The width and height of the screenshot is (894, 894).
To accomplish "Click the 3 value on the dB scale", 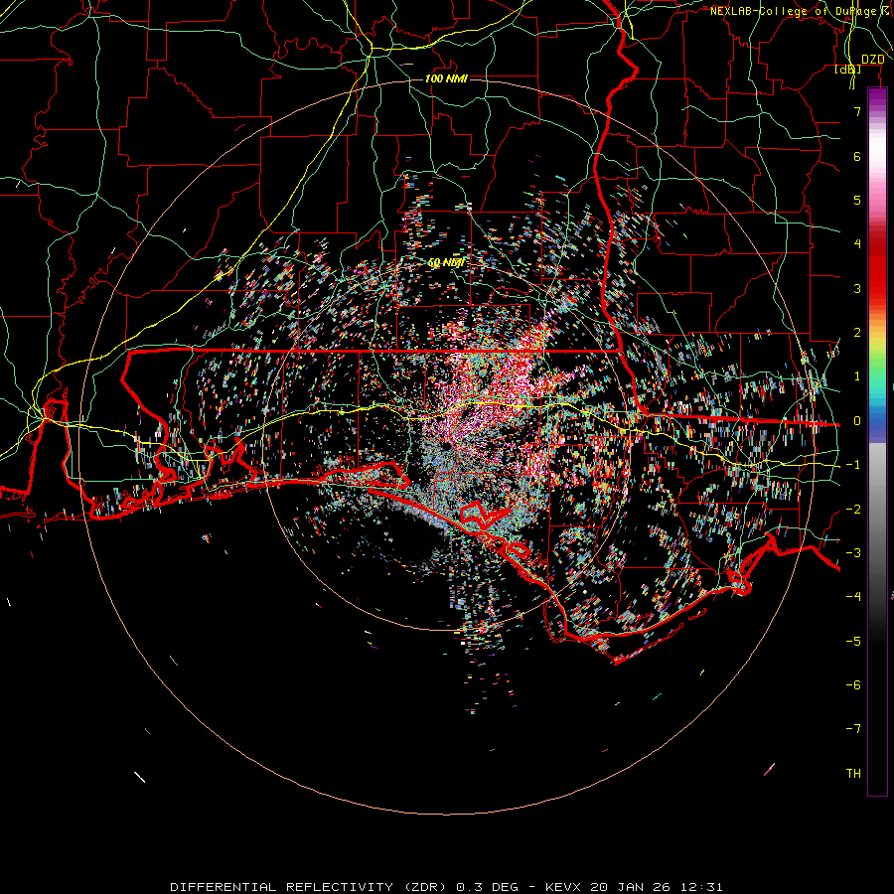I will coord(857,288).
